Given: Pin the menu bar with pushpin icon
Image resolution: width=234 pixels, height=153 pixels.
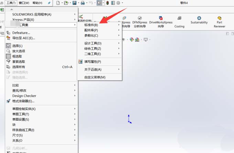Looking at the screenshot, I should 49,3.
